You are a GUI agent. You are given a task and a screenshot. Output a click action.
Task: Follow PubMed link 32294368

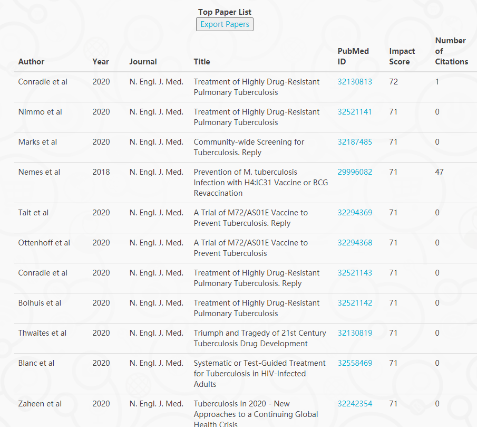click(x=355, y=243)
